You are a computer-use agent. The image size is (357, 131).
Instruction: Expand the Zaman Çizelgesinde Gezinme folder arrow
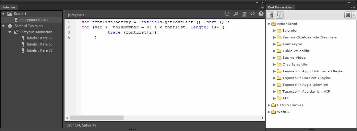pos(275,37)
